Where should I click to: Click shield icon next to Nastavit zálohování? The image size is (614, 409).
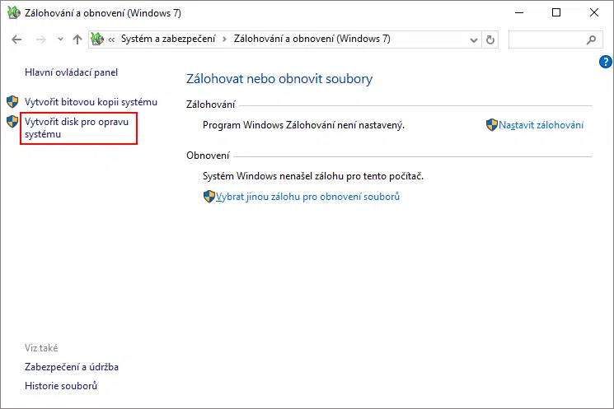(x=492, y=125)
